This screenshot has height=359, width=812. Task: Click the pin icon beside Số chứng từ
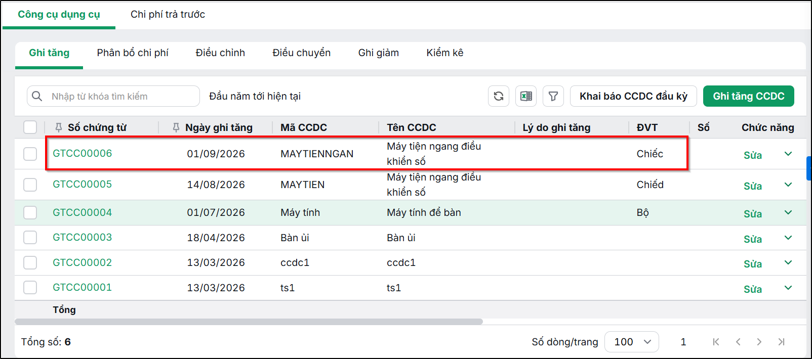(x=59, y=127)
